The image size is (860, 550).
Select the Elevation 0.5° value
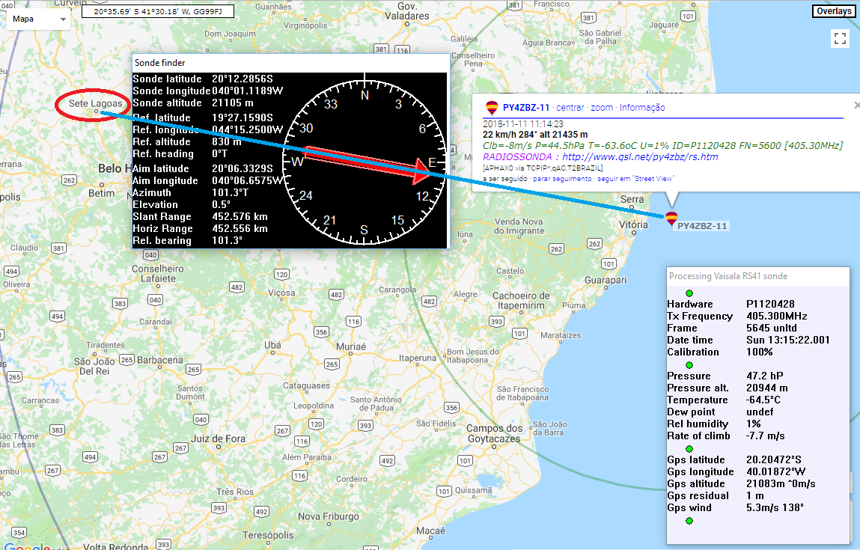coord(222,205)
